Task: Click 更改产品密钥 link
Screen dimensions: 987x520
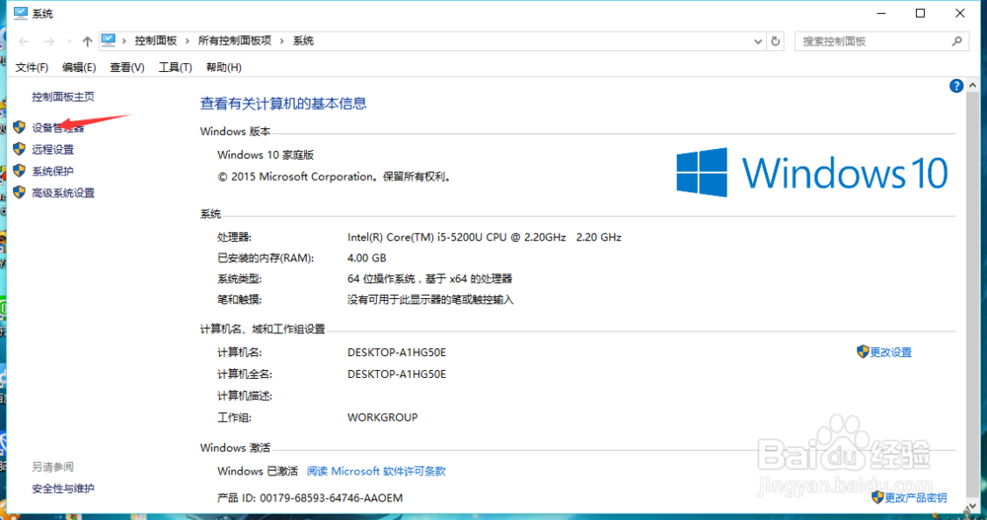Action: tap(916, 498)
